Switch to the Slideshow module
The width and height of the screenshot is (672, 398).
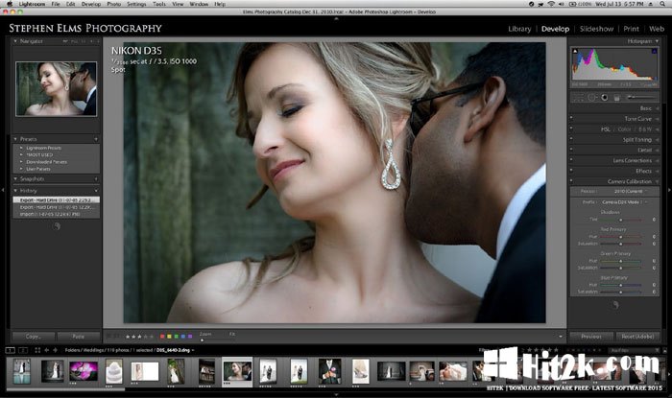pyautogui.click(x=596, y=29)
